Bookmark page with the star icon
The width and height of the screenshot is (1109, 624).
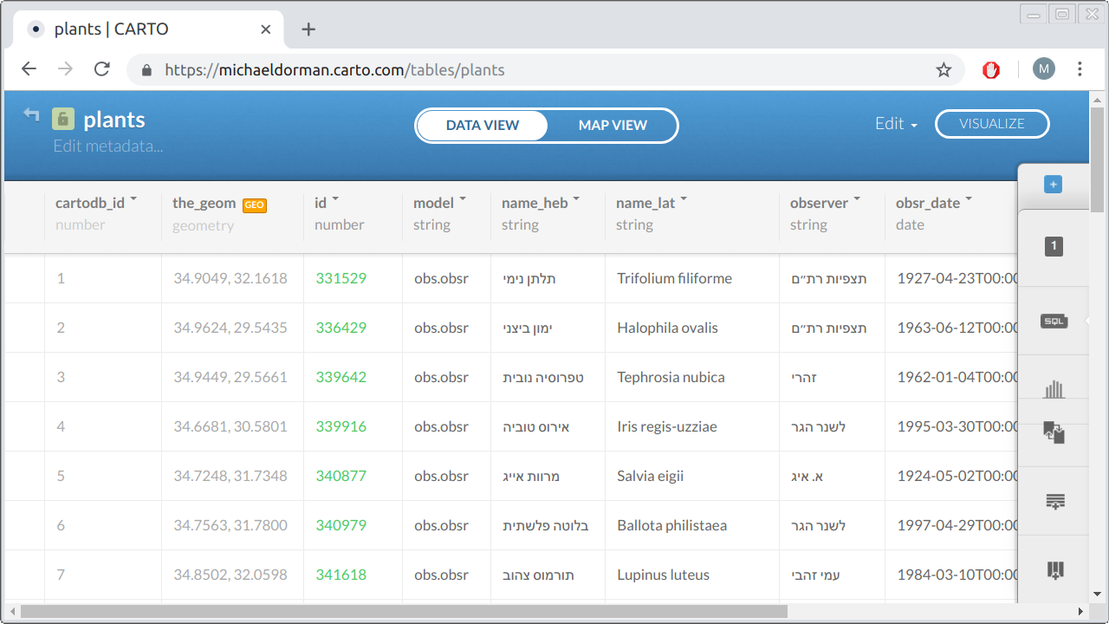pos(944,70)
